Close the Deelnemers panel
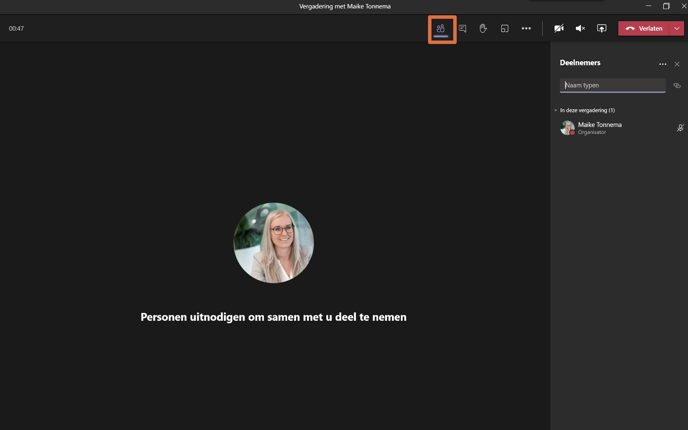This screenshot has height=430, width=688. point(677,64)
